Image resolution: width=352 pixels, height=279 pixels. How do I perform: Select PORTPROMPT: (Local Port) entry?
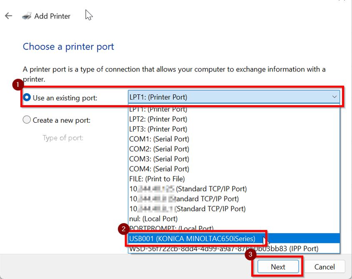click(172, 228)
